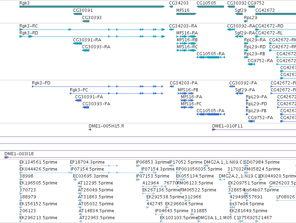The image size is (296, 223).
Task: Click EST SD07984.5prime
Action: (246, 166)
